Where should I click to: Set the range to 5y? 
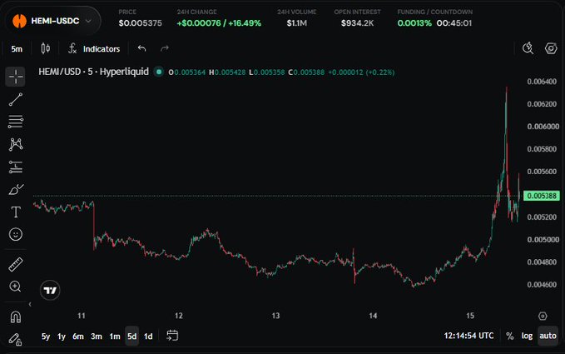[46, 337]
